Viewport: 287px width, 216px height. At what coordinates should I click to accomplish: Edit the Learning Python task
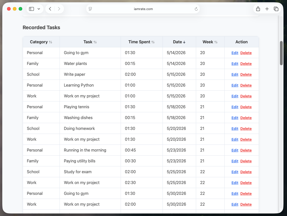235,85
